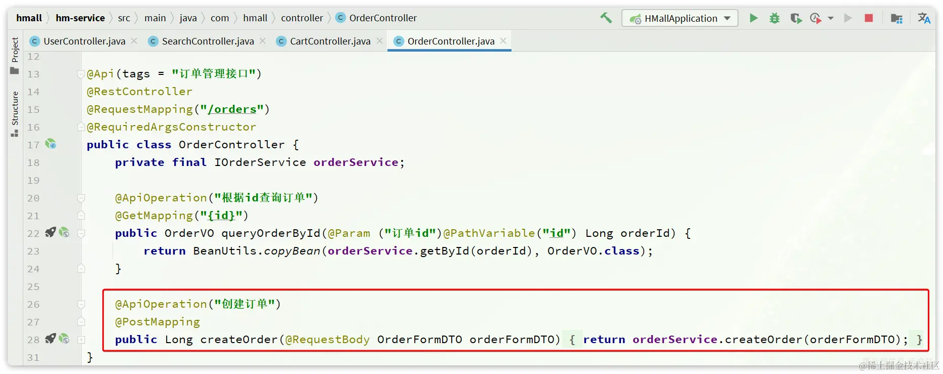Screen dimensions: 943x374
Task: Run HMallApplication with the green play button
Action: coord(754,18)
